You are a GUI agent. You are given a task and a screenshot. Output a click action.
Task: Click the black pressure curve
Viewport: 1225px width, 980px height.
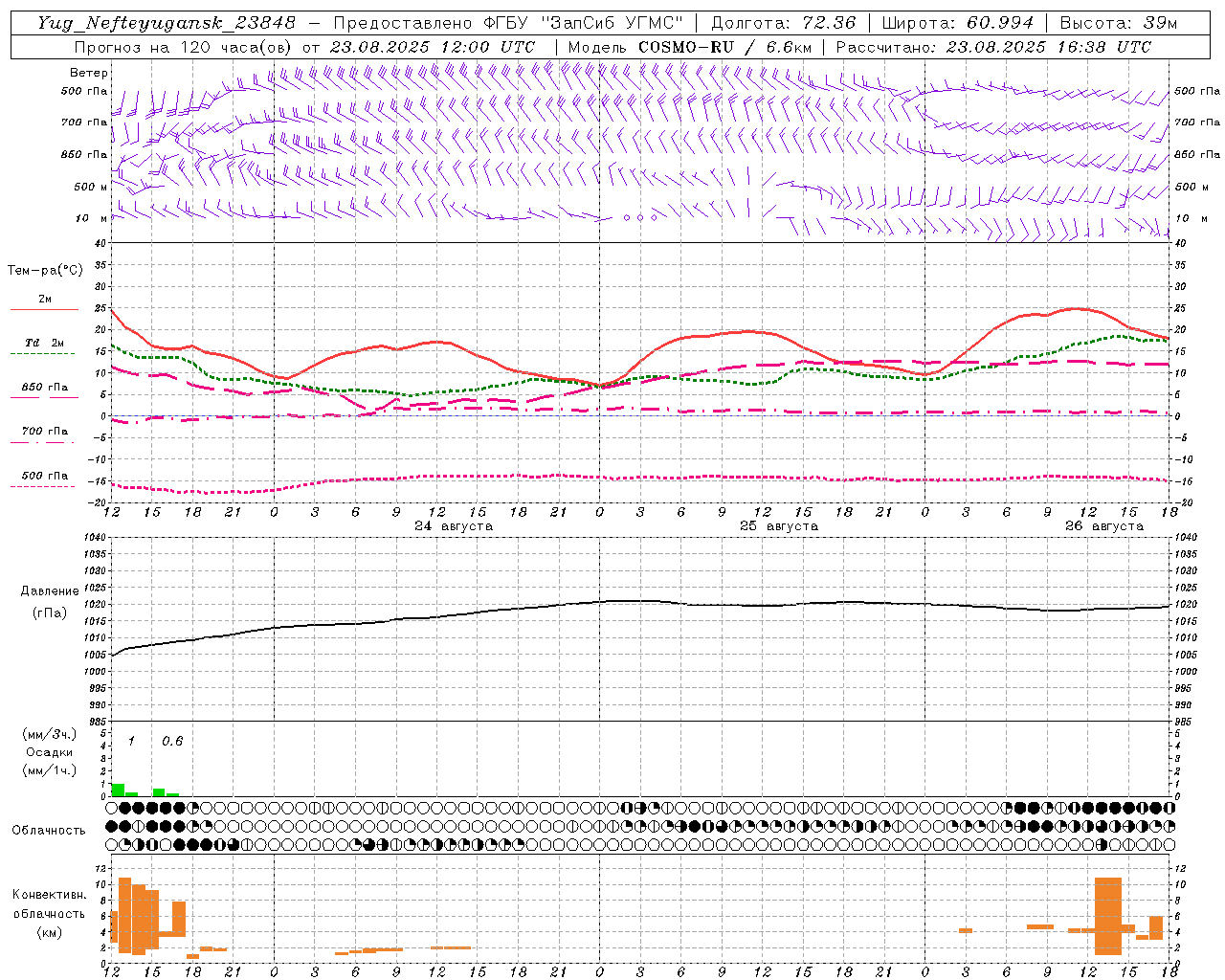641,601
